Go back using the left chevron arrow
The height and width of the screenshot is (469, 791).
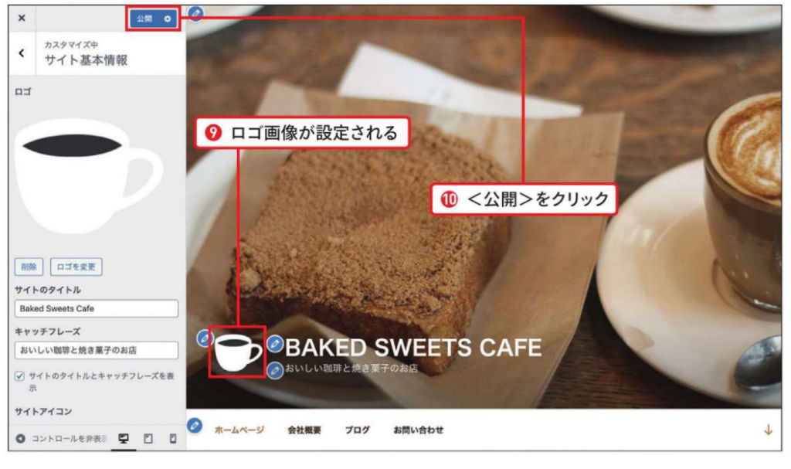[21, 53]
